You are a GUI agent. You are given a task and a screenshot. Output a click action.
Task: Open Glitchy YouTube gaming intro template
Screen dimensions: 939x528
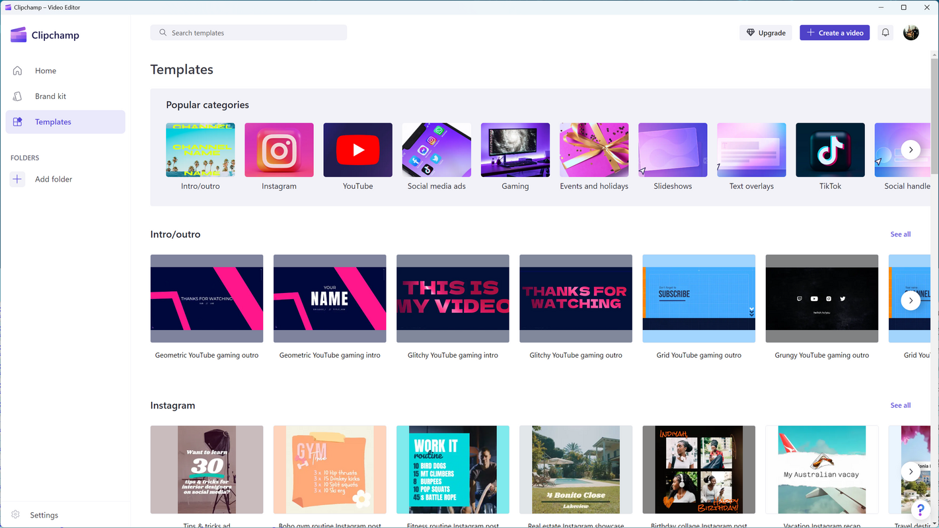click(x=453, y=298)
